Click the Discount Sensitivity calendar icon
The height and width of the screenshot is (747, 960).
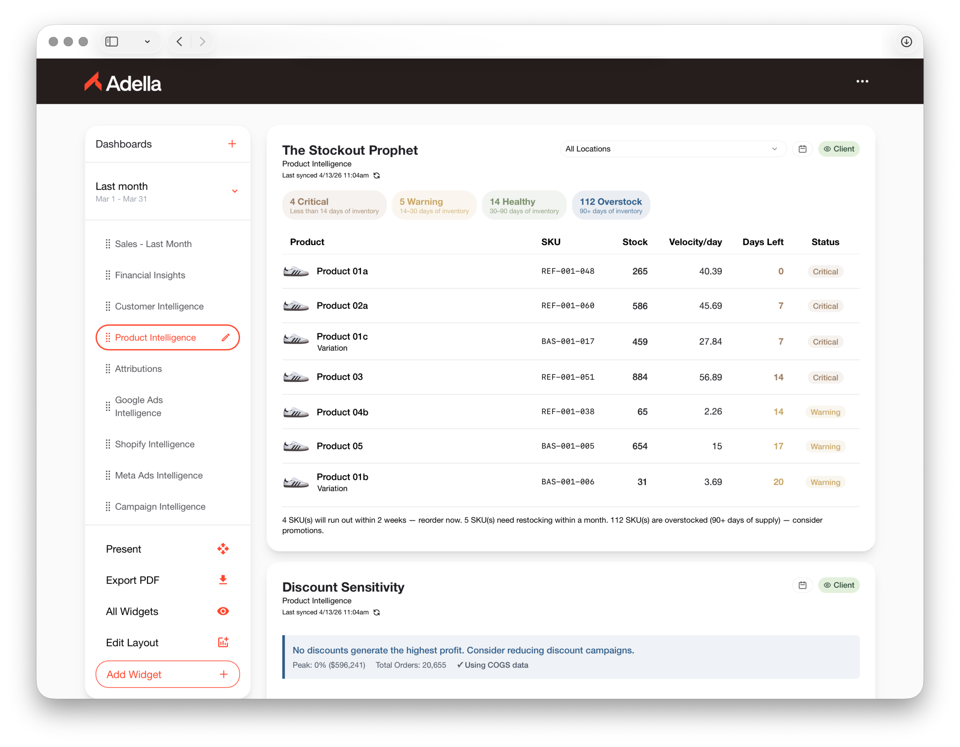point(802,585)
